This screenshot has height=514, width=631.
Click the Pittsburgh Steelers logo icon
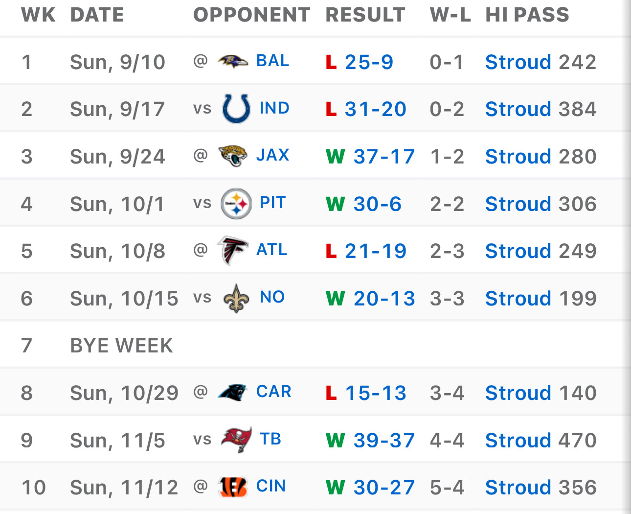(x=236, y=203)
